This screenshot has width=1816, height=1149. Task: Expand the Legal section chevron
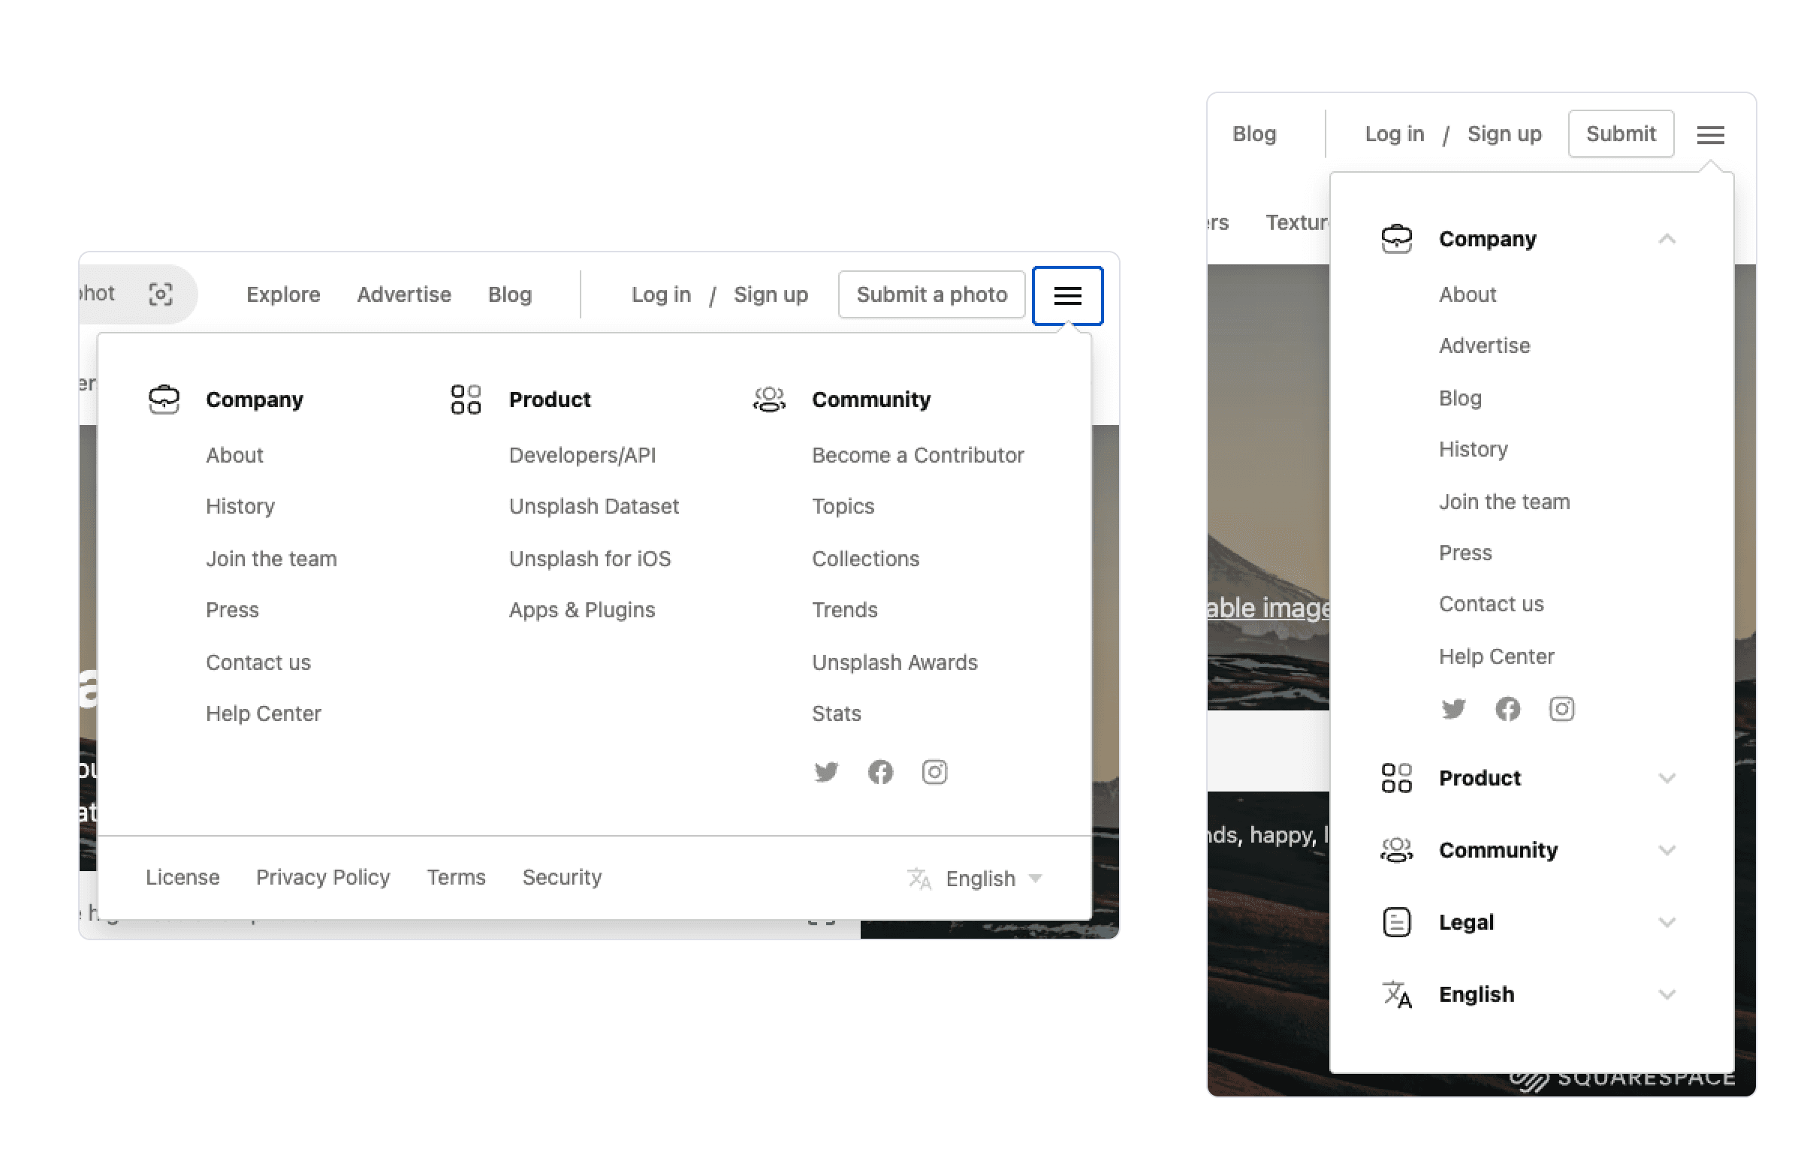click(1668, 921)
